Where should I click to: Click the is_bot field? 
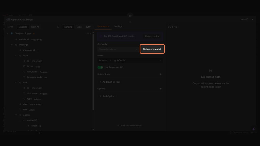(30, 66)
